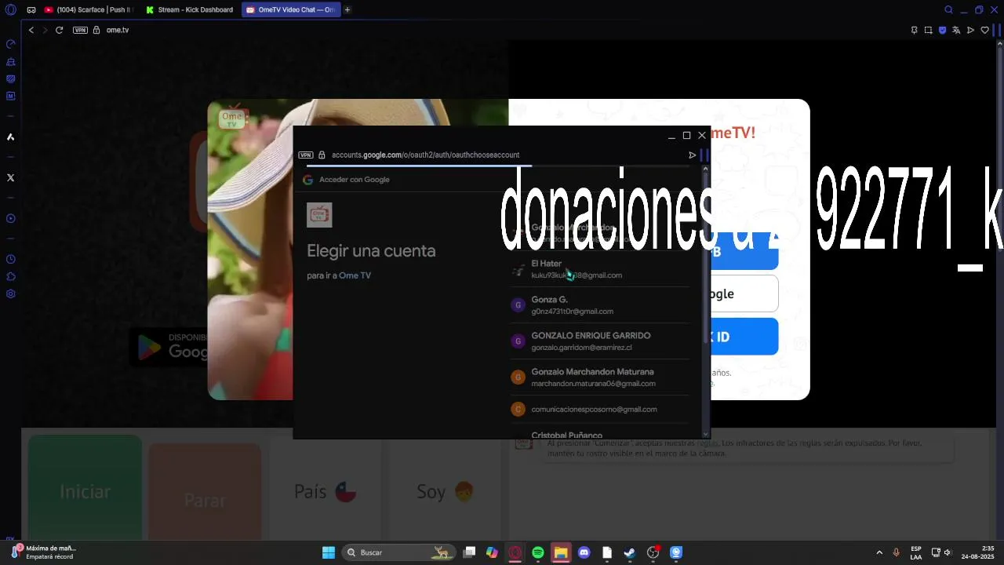This screenshot has height=565, width=1004.
Task: Toggle the VPN badge in Google popup
Action: pos(306,155)
